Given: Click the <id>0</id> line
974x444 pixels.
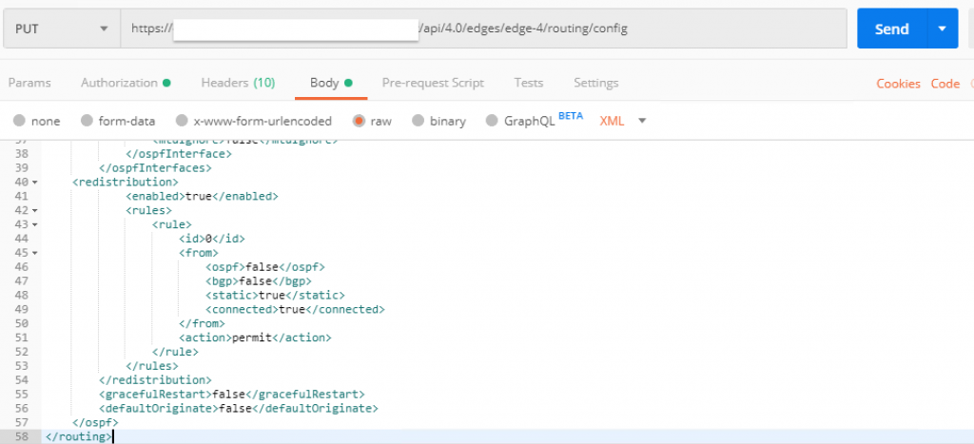Looking at the screenshot, I should pyautogui.click(x=212, y=239).
